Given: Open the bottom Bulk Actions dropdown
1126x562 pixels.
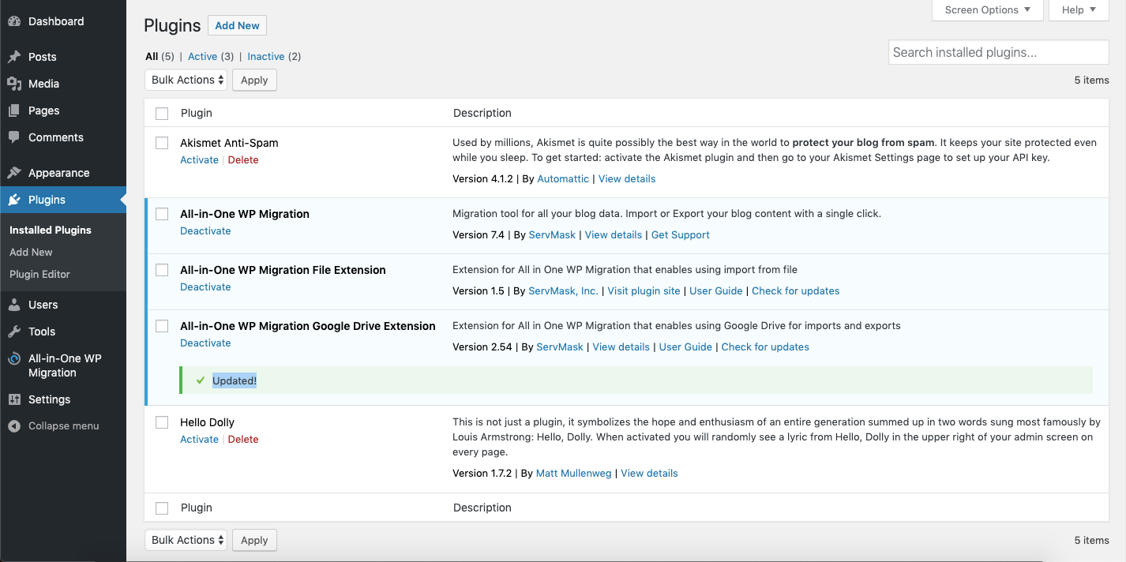Looking at the screenshot, I should [x=186, y=540].
